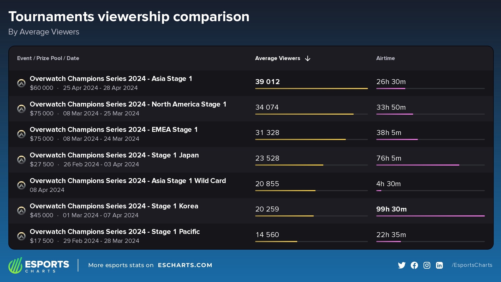Viewport: 501px width, 282px height.
Task: Click the Overwatch icon for North America Stage 1
Action: click(x=22, y=109)
